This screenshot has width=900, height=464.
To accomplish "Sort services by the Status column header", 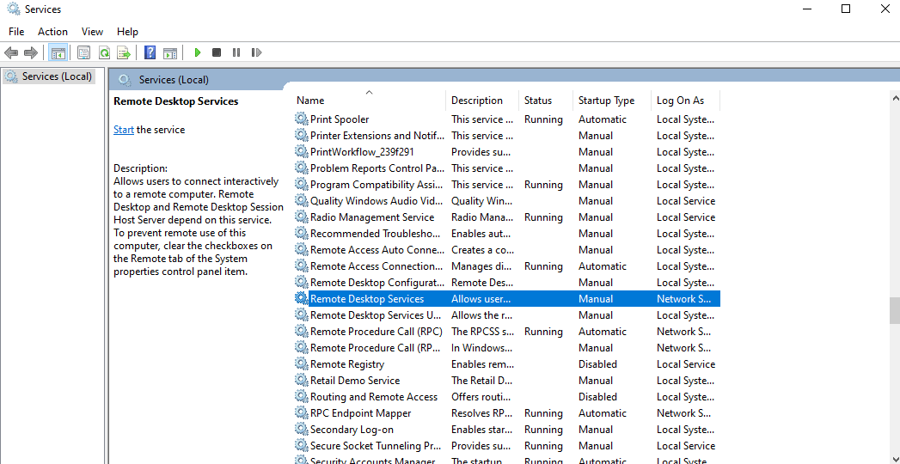I will click(538, 101).
